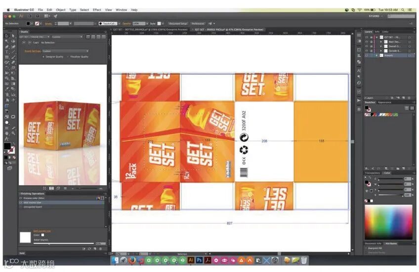Image resolution: width=419 pixels, height=272 pixels.
Task: Click the Illustrator Ai icon in the dock
Action: click(x=191, y=260)
